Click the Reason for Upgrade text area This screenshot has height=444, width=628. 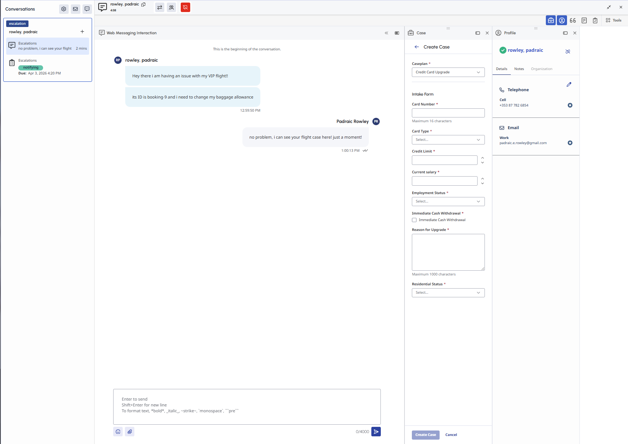448,252
